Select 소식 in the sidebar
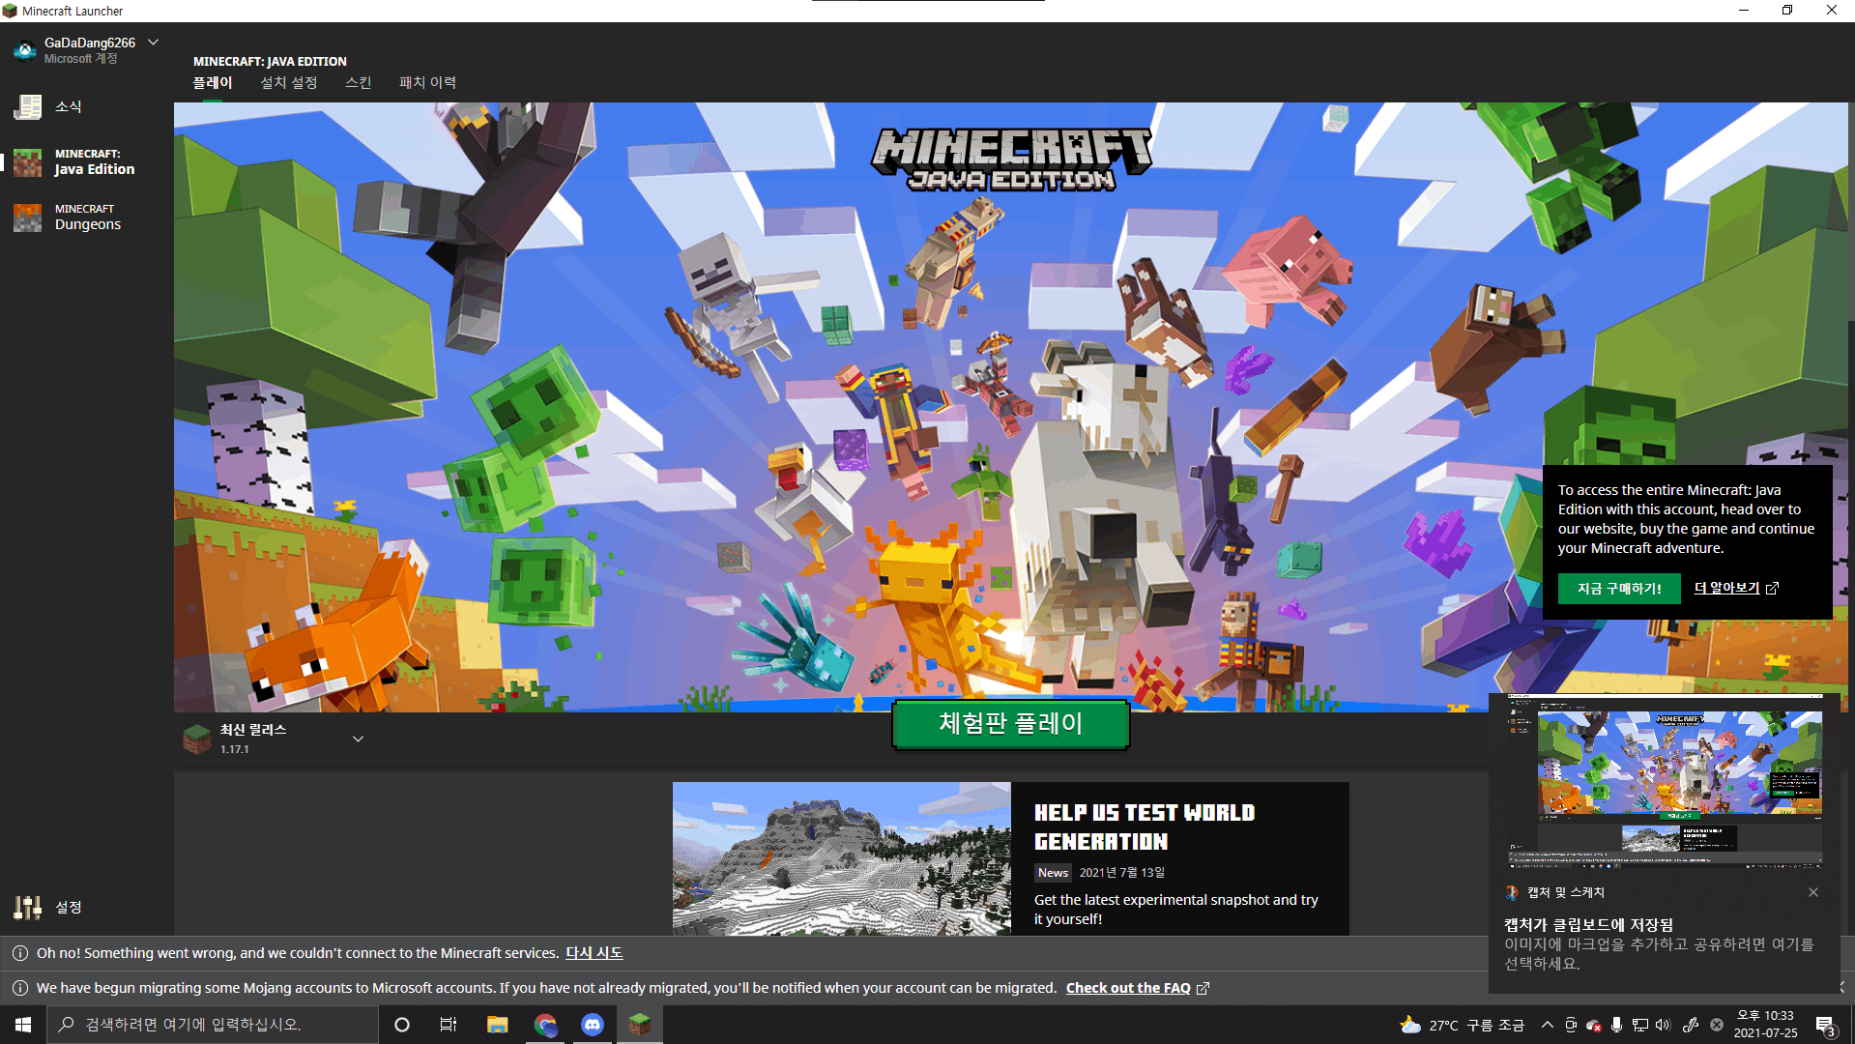The image size is (1855, 1044). (69, 106)
